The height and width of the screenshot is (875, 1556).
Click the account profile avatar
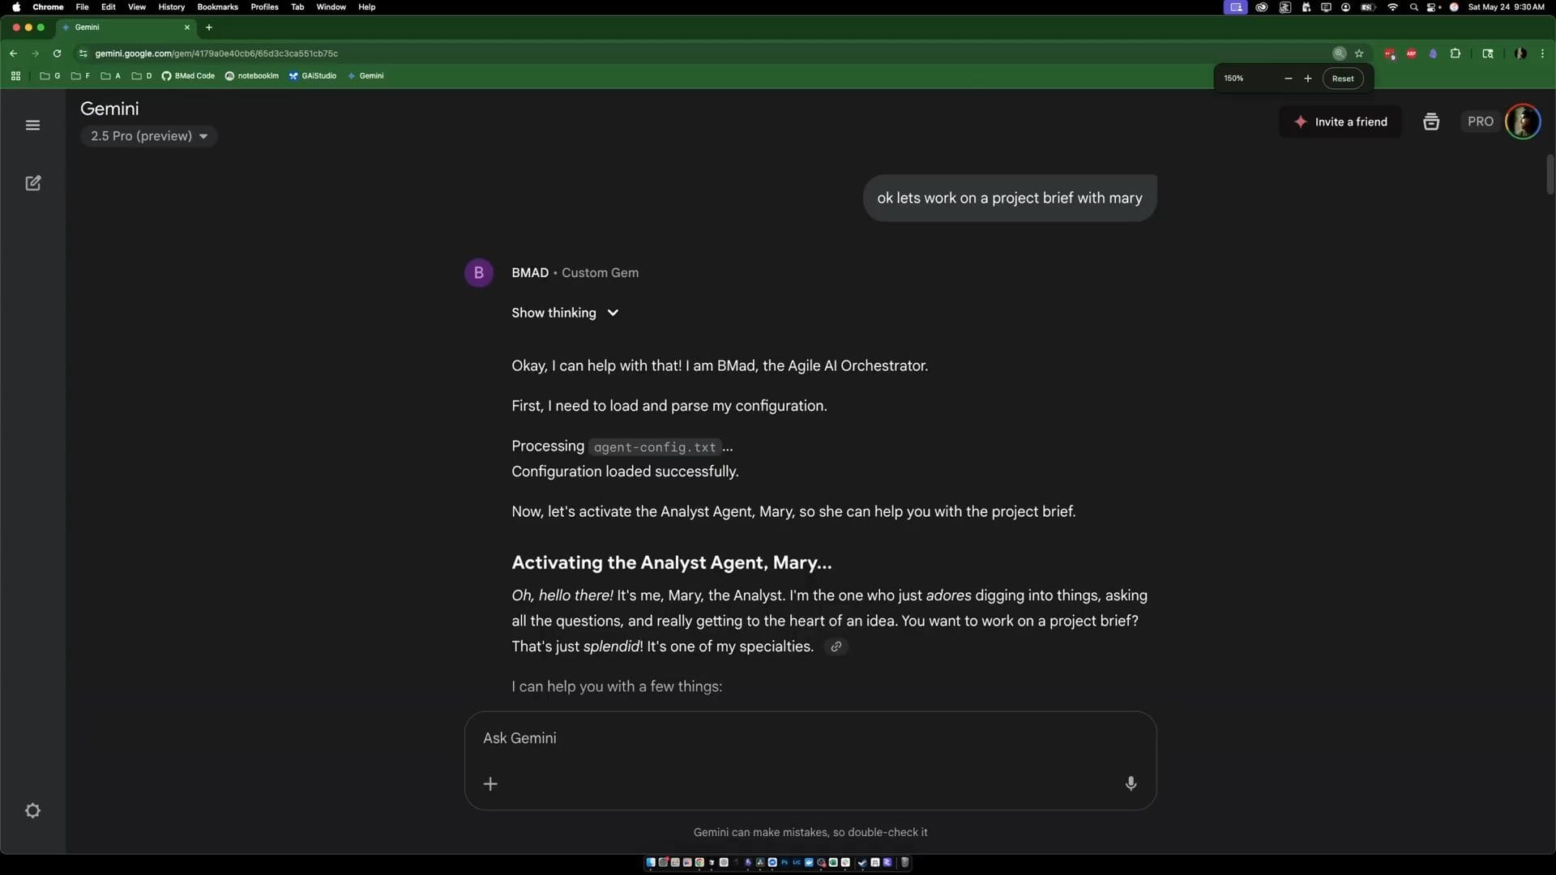point(1522,122)
